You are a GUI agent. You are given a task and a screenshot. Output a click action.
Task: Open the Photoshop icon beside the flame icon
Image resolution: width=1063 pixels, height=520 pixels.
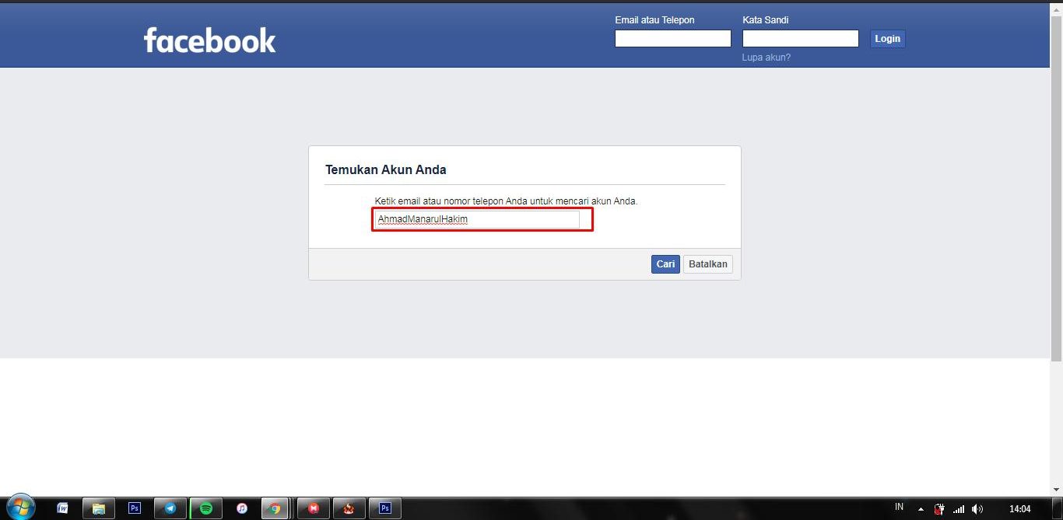pos(385,508)
